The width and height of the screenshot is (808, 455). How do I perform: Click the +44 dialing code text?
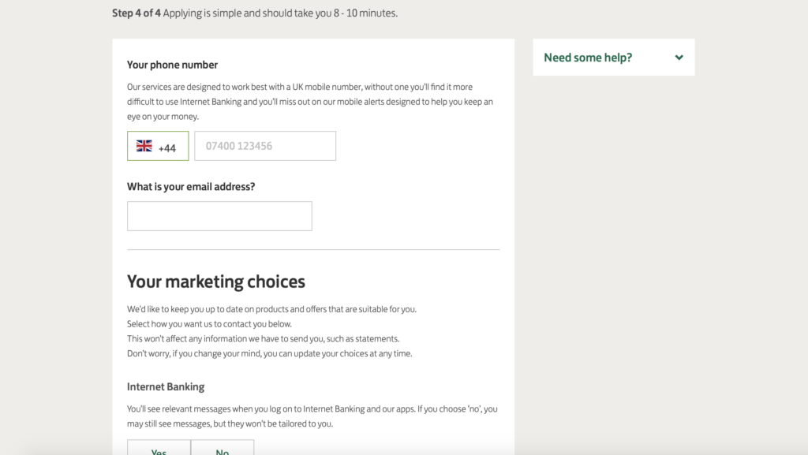tap(167, 148)
